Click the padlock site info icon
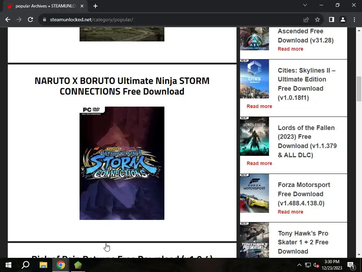 [x=45, y=20]
